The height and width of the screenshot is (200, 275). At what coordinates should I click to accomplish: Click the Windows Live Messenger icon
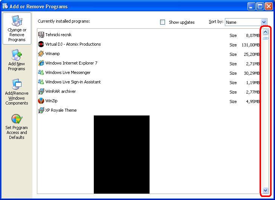pos(41,72)
